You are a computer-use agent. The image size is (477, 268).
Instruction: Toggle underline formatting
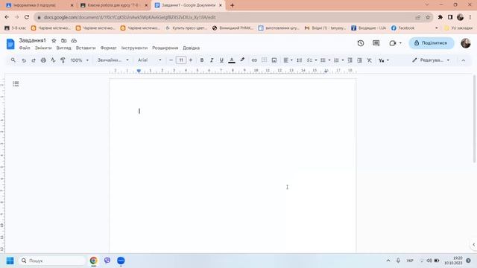coord(221,60)
